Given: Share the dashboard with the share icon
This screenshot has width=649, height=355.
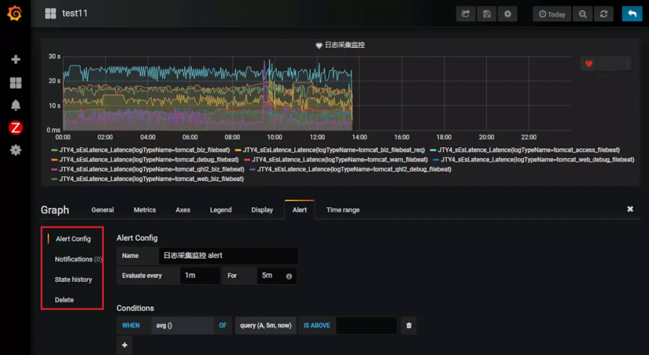Looking at the screenshot, I should point(466,14).
